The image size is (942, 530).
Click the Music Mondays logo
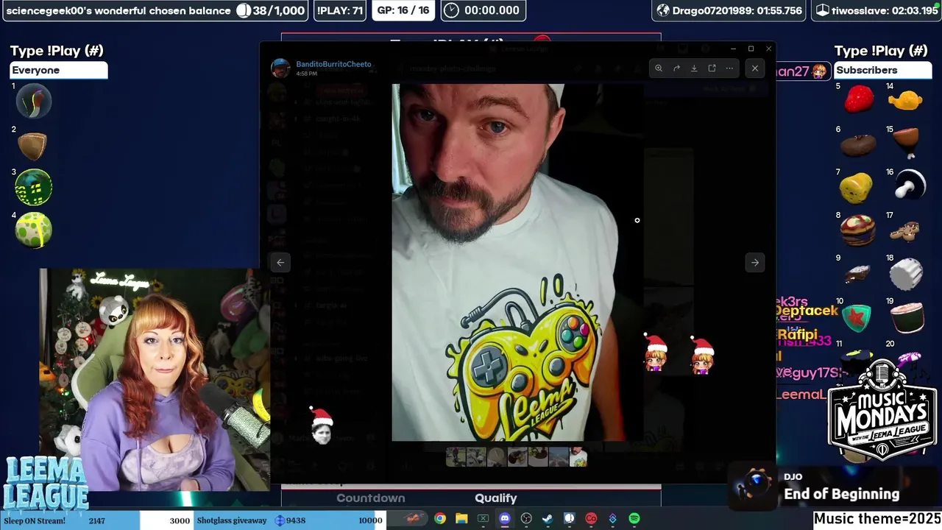(882, 412)
